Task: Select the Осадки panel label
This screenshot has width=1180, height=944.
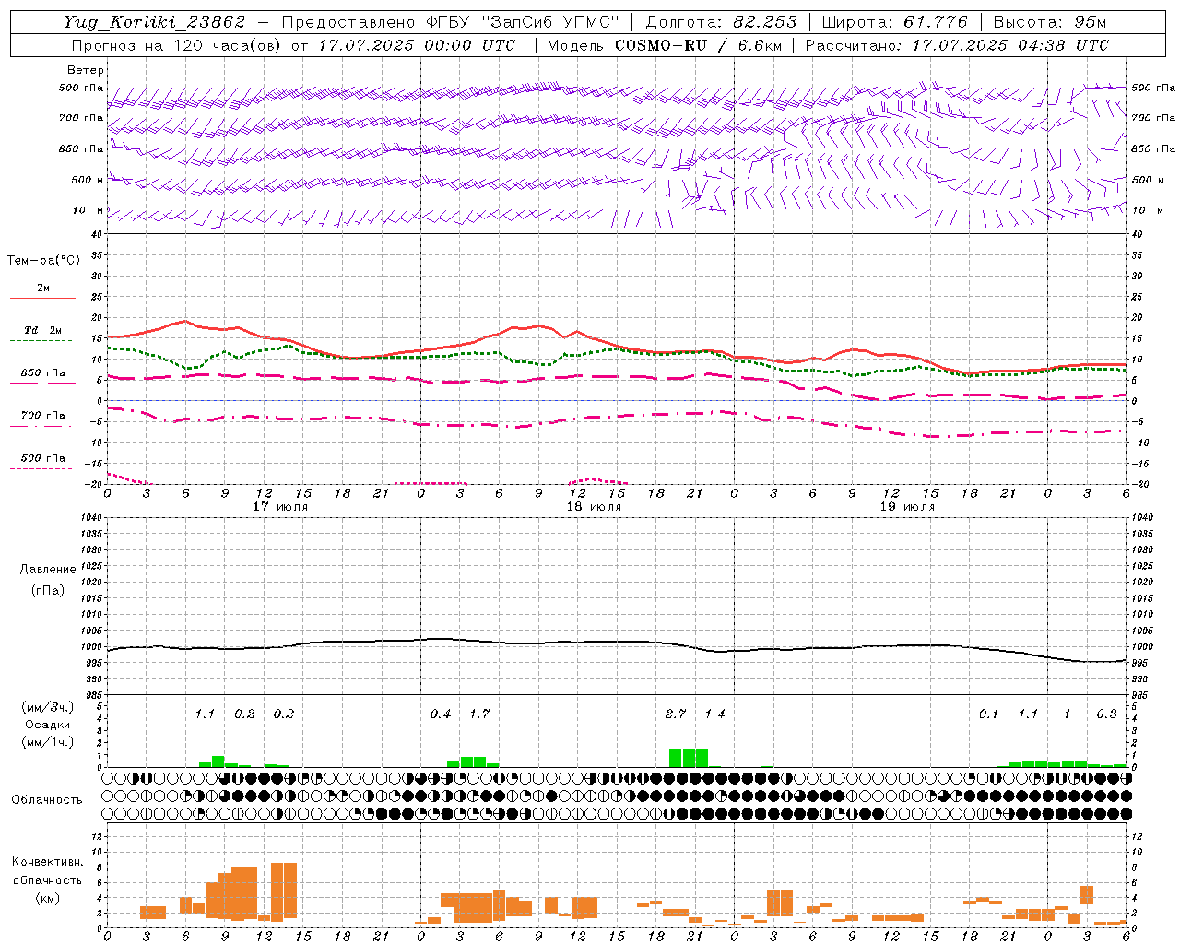Action: (x=48, y=725)
